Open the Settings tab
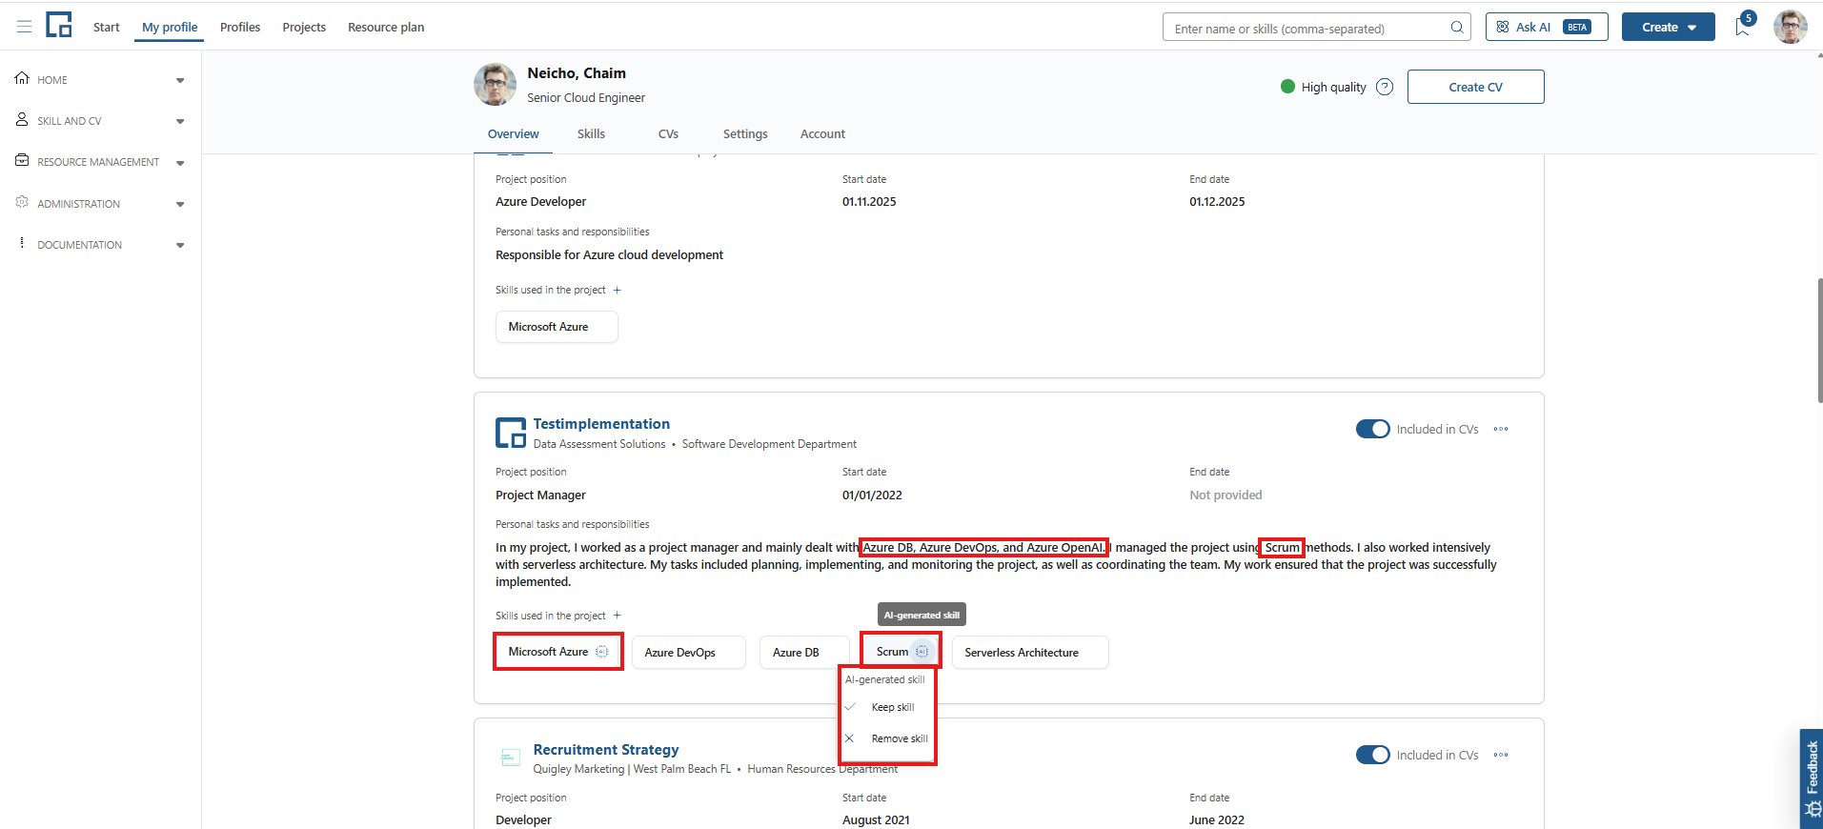 (745, 134)
